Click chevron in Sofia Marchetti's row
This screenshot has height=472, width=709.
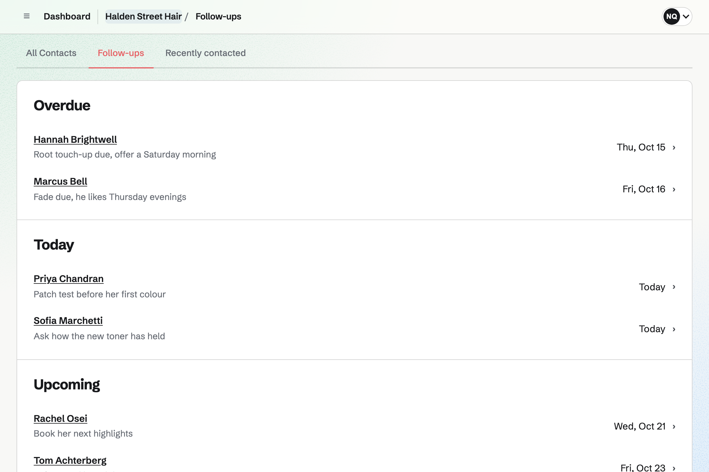click(x=674, y=329)
